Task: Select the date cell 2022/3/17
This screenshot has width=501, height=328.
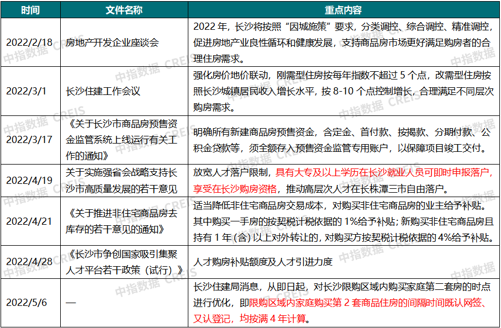Action: point(29,140)
